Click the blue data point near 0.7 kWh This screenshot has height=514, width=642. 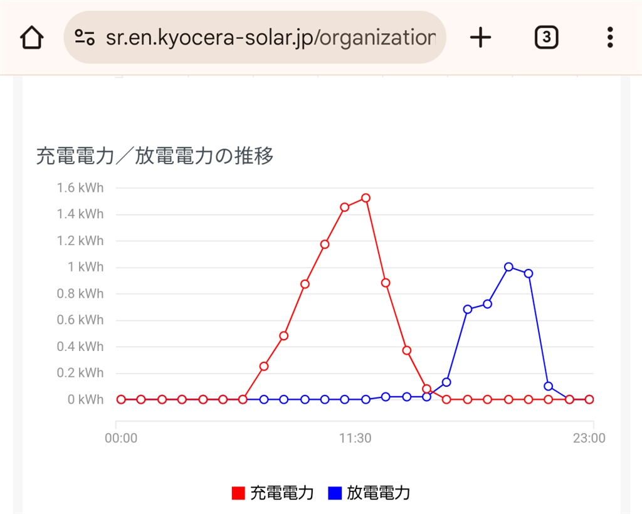(468, 309)
